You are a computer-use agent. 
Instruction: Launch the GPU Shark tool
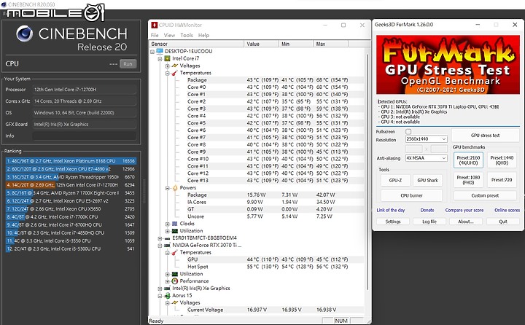[x=427, y=180]
